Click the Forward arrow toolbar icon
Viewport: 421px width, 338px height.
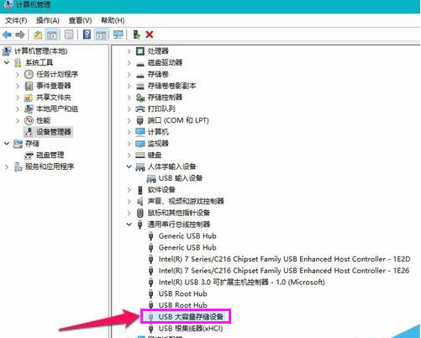(20, 34)
